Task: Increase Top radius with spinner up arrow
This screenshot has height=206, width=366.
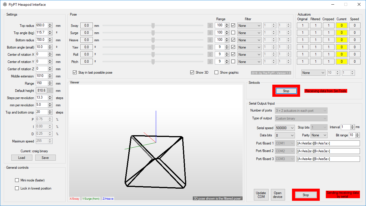Action: (50, 24)
